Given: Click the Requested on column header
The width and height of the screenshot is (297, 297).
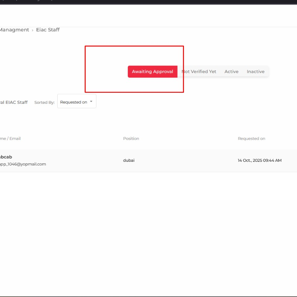Looking at the screenshot, I should (251, 139).
